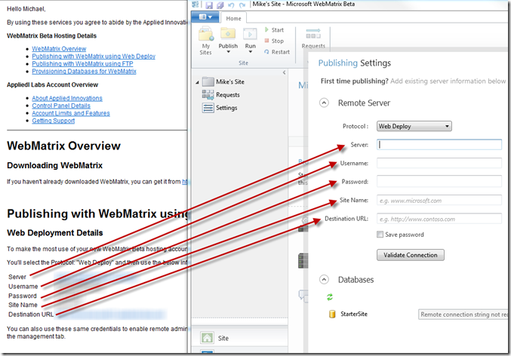Click in the Server input field
This screenshot has height=356, width=511.
[x=439, y=145]
